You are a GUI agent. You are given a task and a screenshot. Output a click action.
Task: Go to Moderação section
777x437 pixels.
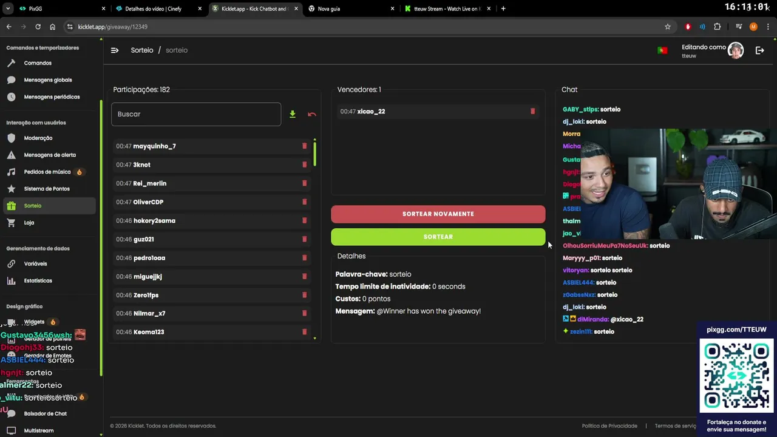tap(38, 138)
